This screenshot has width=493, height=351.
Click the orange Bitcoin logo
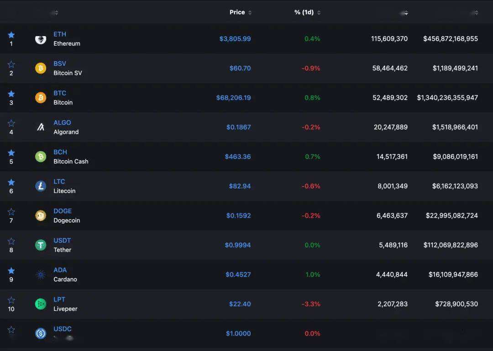[41, 98]
